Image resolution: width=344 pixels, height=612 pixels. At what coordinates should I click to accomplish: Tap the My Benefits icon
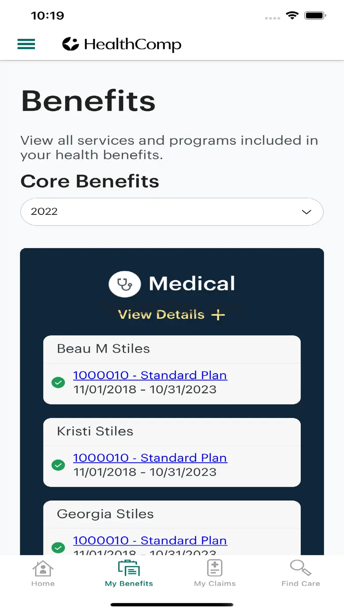(129, 568)
